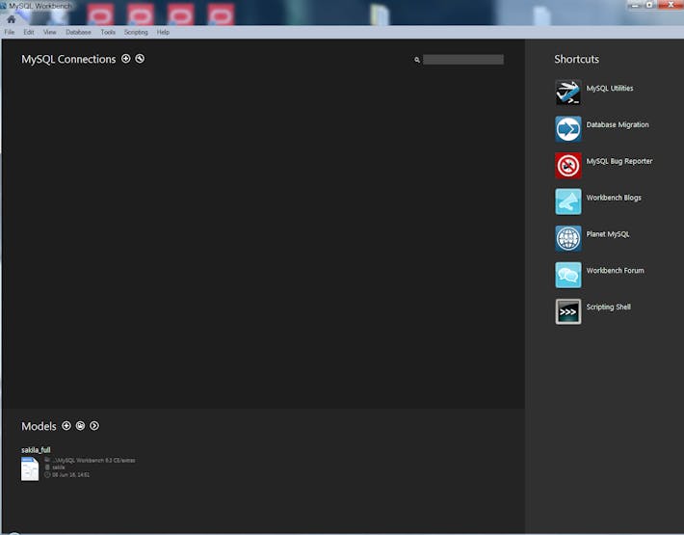The image size is (684, 535).
Task: Open the home tab icon
Action: point(12,19)
